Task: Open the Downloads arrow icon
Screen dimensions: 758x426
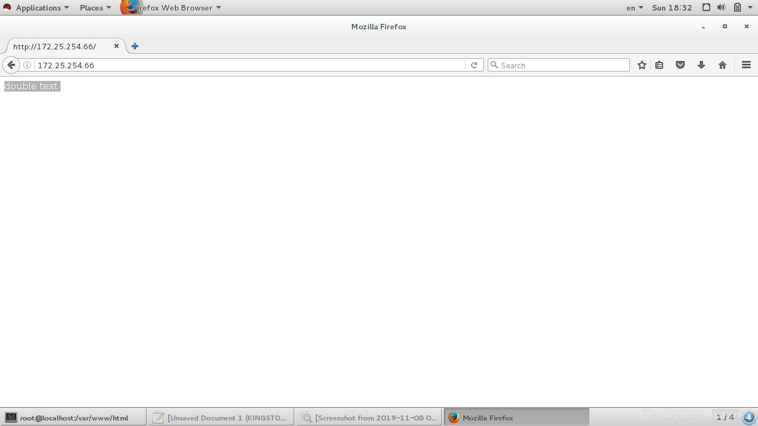Action: tap(701, 65)
